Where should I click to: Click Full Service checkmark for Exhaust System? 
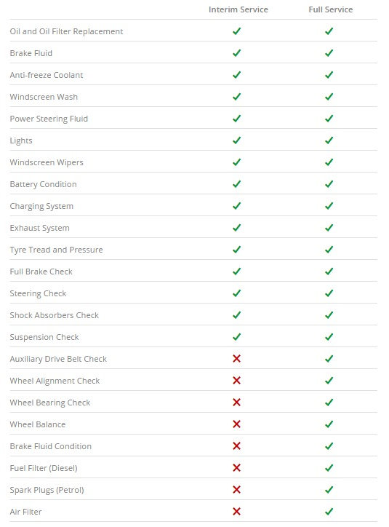point(329,228)
